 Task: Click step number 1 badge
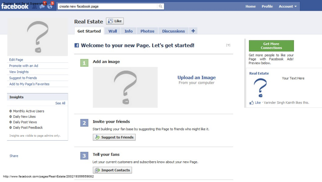point(84,63)
